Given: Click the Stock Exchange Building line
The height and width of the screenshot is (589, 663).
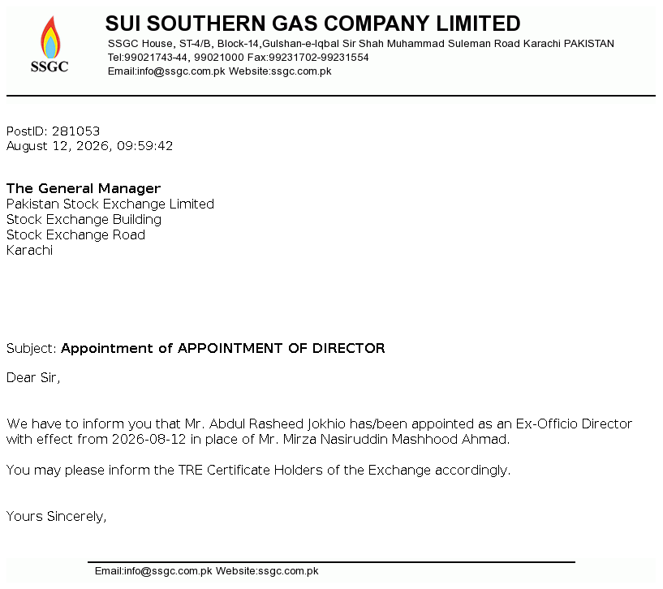Looking at the screenshot, I should [x=84, y=219].
